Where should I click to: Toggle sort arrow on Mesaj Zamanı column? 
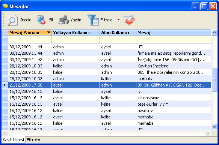pos(48,33)
